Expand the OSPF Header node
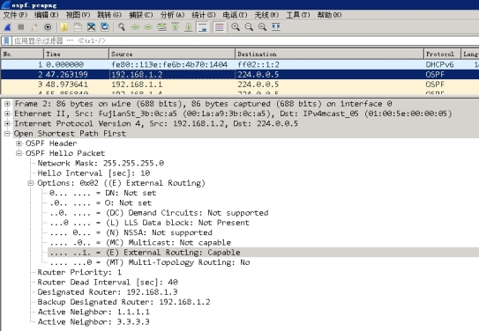Viewport: 479px width, 331px height. (x=19, y=143)
